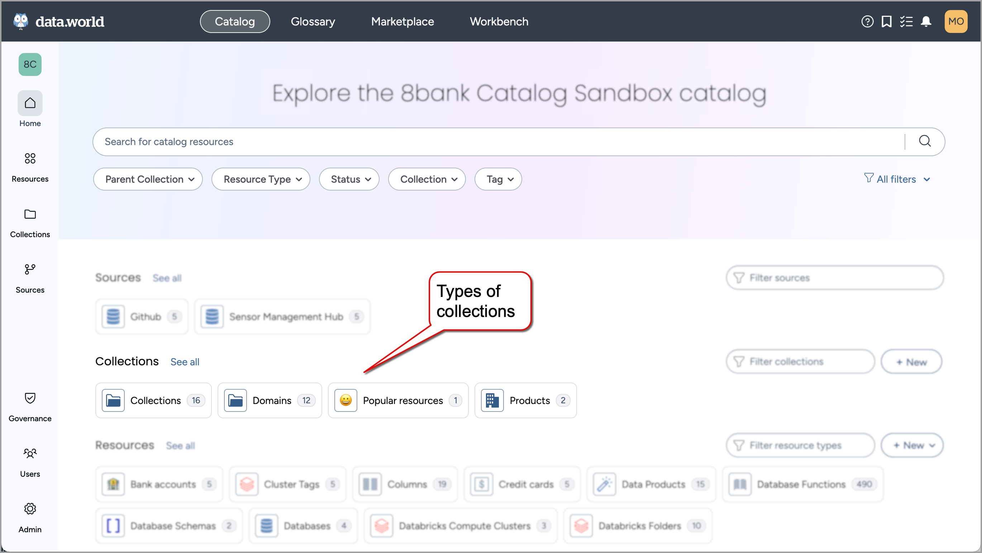982x553 pixels.
Task: Open the help question mark icon
Action: (x=867, y=22)
